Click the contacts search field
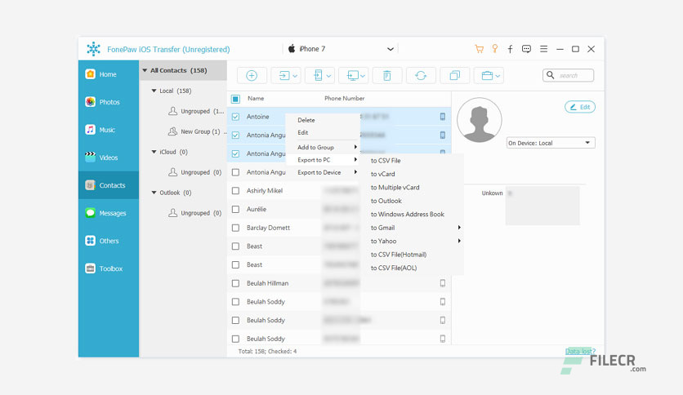The height and width of the screenshot is (395, 683). tap(569, 76)
